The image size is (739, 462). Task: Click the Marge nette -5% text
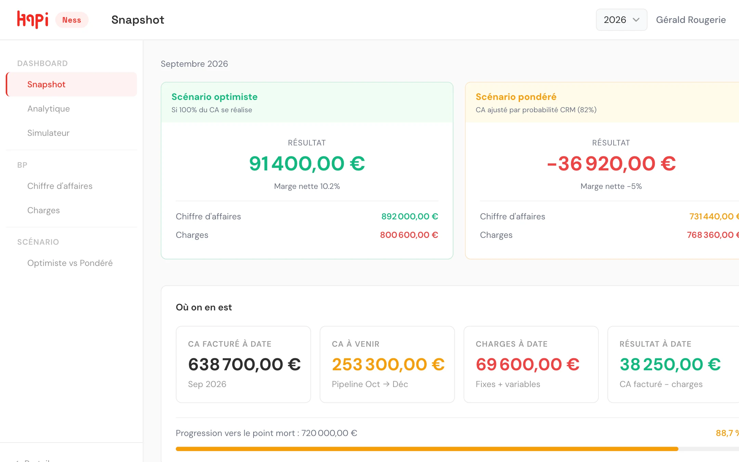[611, 186]
